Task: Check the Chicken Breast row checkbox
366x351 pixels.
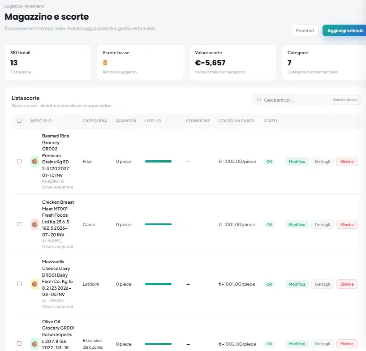Action: 19,224
